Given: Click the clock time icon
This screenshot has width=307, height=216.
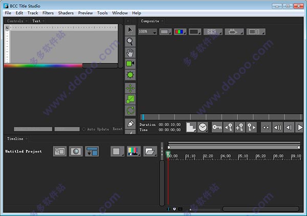Looking at the screenshot, I should (203, 128).
